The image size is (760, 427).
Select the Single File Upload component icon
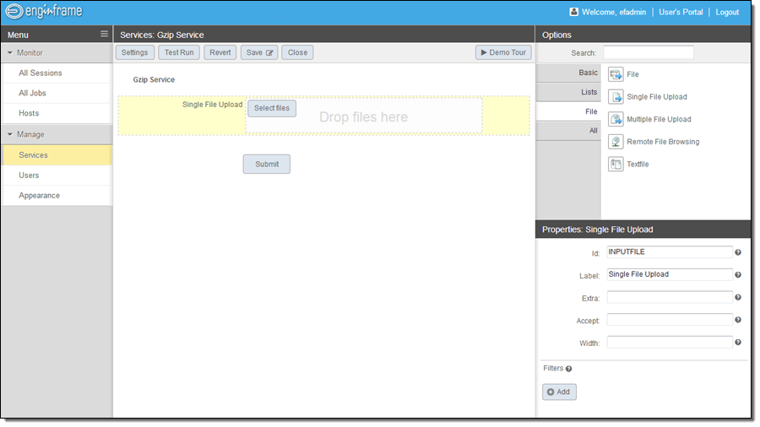[616, 97]
